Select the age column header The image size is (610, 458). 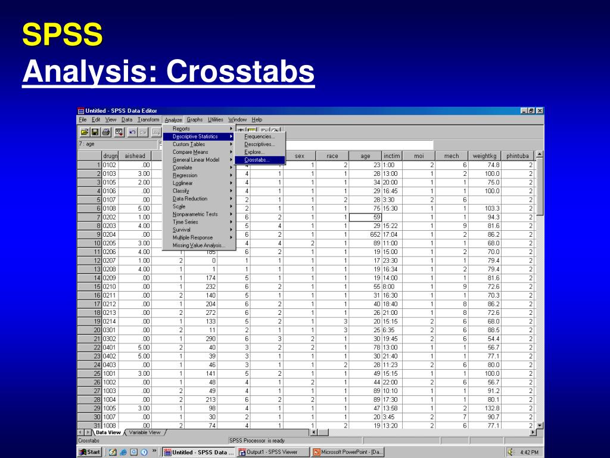365,156
